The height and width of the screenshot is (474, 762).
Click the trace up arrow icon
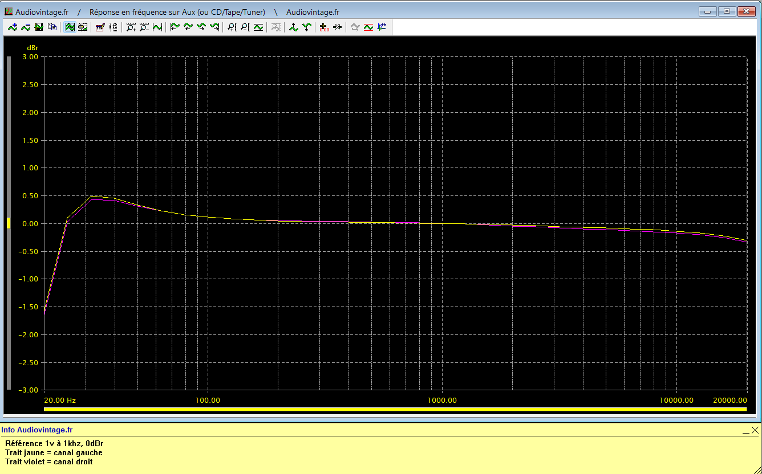click(293, 27)
